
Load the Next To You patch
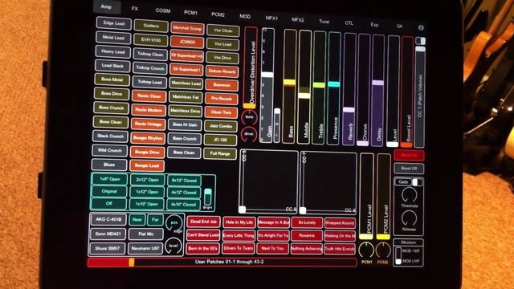pyautogui.click(x=273, y=248)
